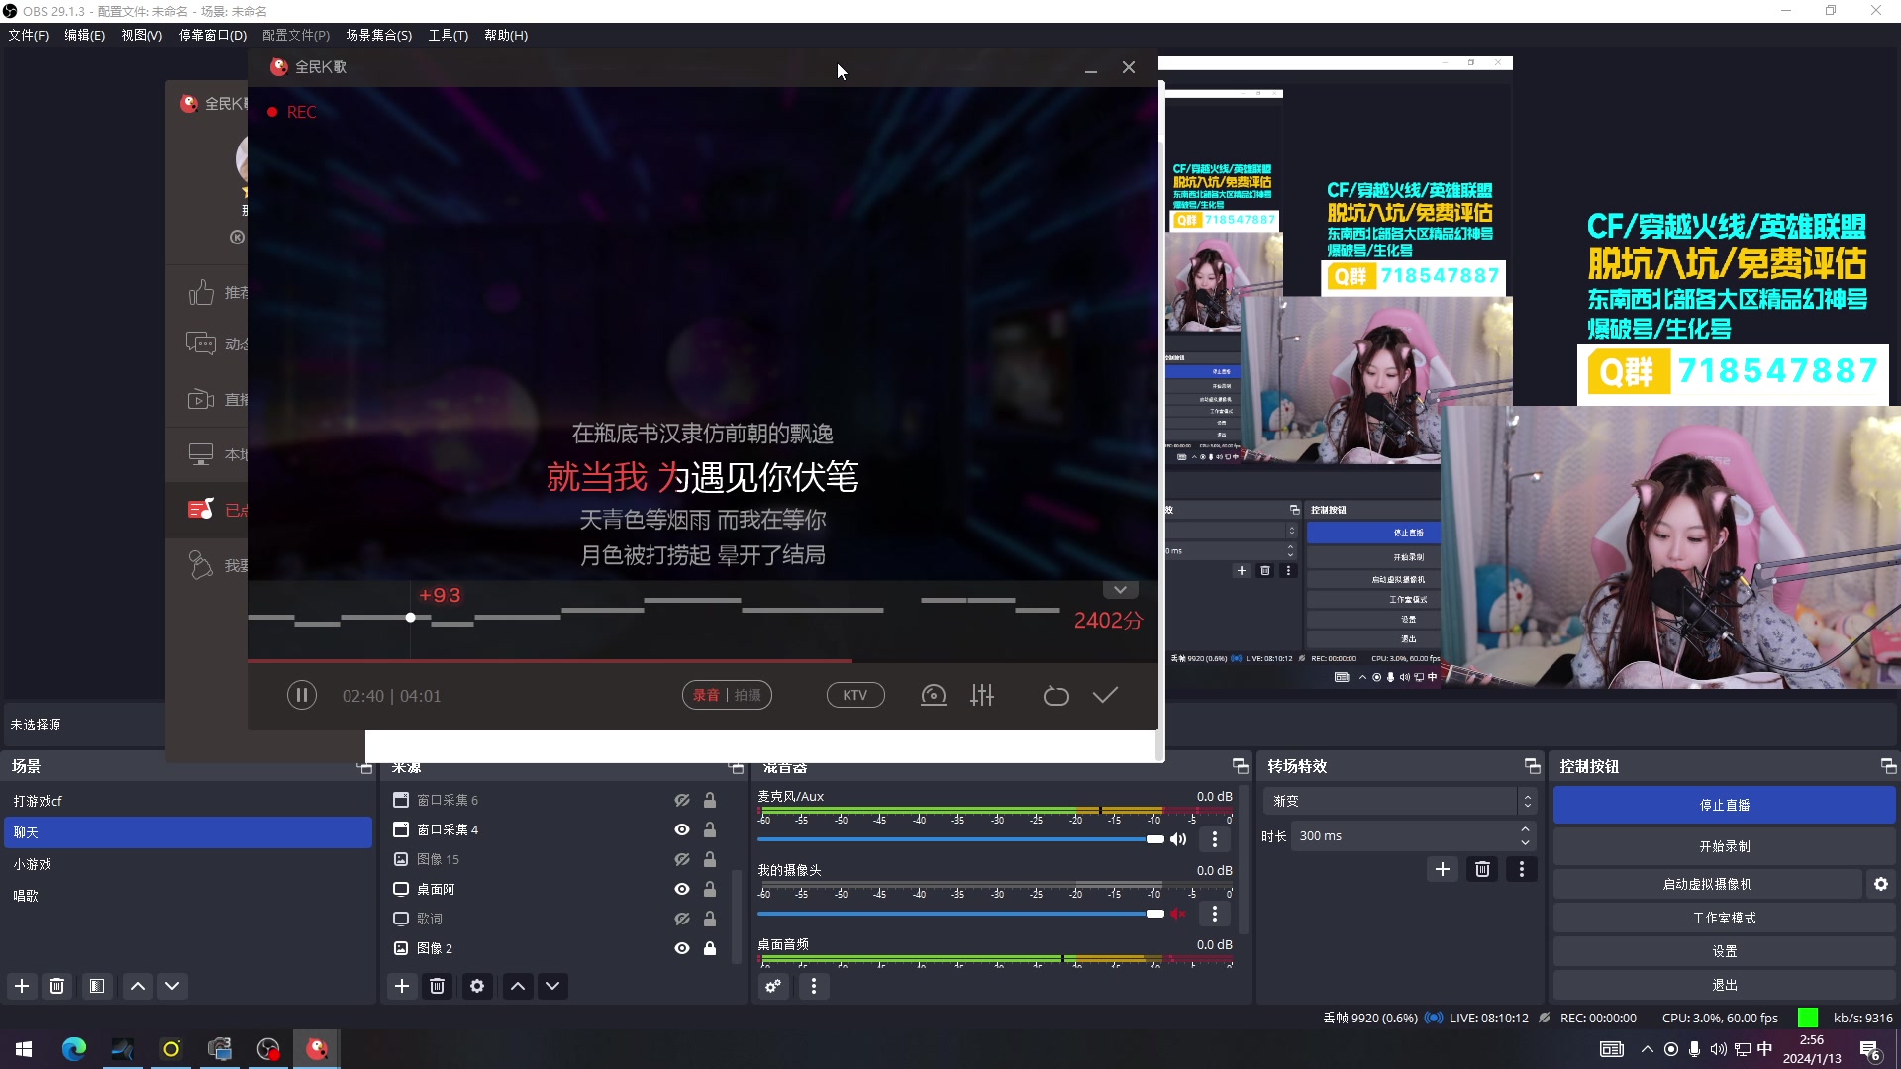This screenshot has width=1901, height=1069.
Task: Open scene filters icon
Action: 97,986
